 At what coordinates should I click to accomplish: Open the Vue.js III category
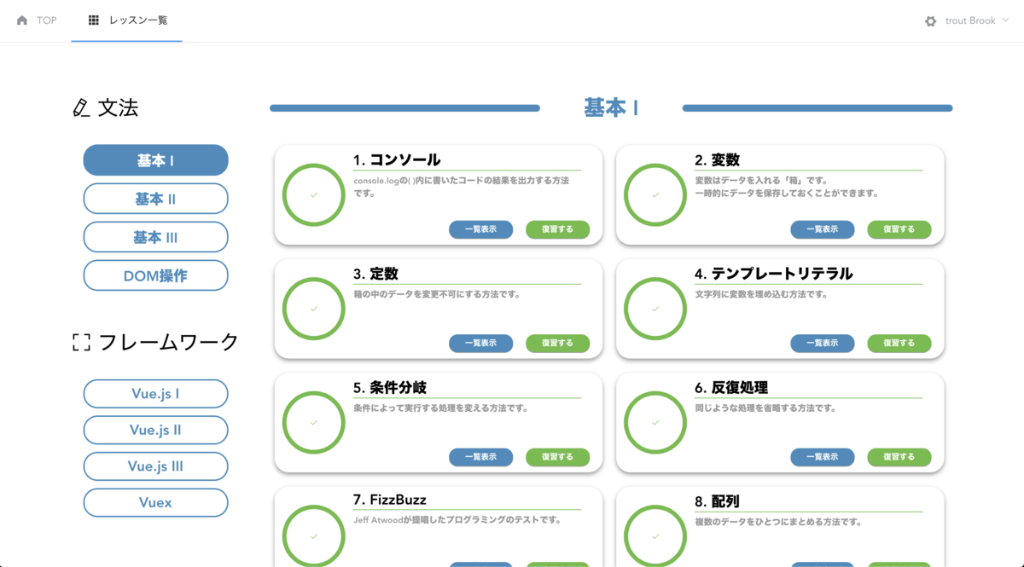155,466
